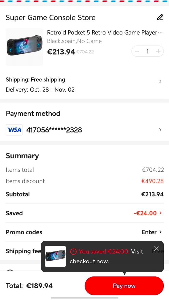
Task: Click the quantity number field
Action: pyautogui.click(x=148, y=51)
